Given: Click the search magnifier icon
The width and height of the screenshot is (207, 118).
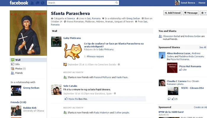Looking at the screenshot, I should [117, 3].
